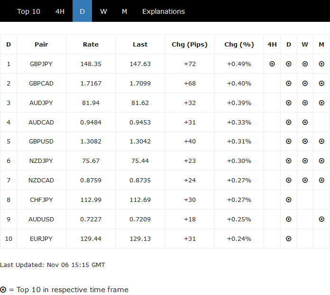Open the Top 10 tab
Viewport: 330px width, 295px height.
(28, 11)
